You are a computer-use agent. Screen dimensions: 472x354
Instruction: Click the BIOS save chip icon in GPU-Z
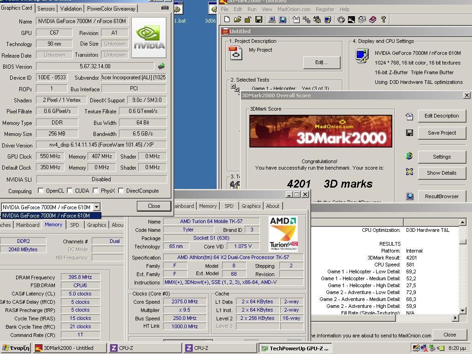point(161,66)
